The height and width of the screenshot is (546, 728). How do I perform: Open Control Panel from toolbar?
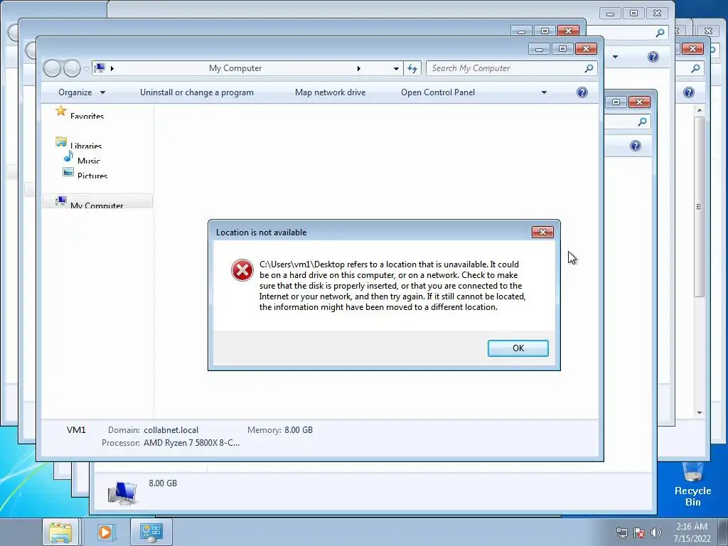[x=438, y=92]
